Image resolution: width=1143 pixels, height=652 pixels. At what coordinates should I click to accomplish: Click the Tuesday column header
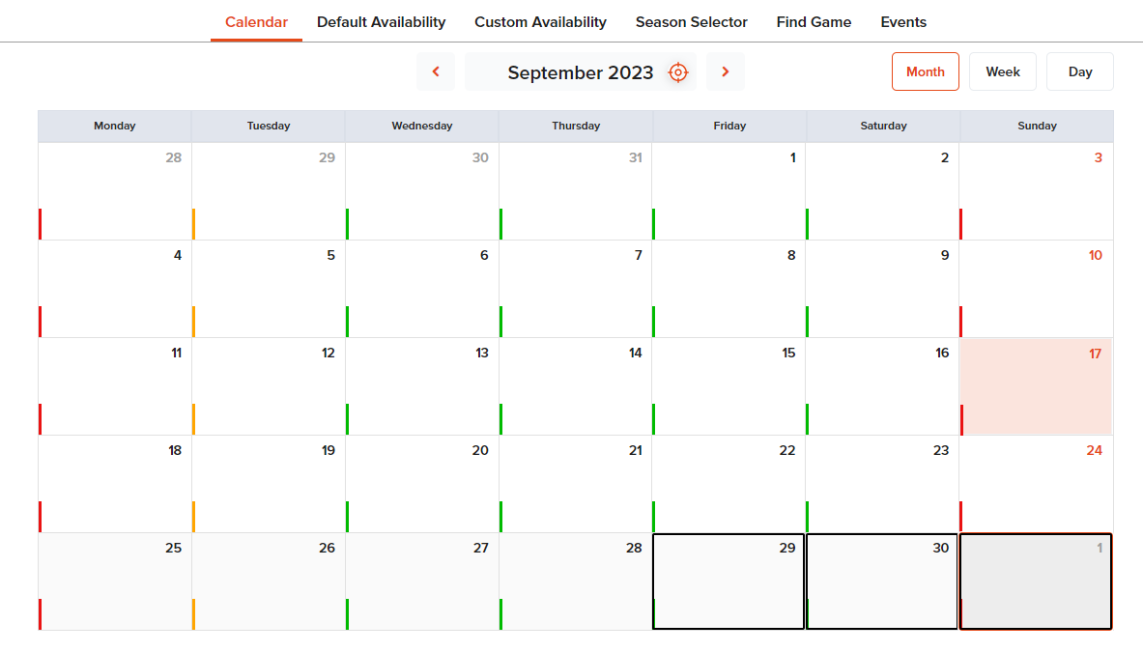269,126
